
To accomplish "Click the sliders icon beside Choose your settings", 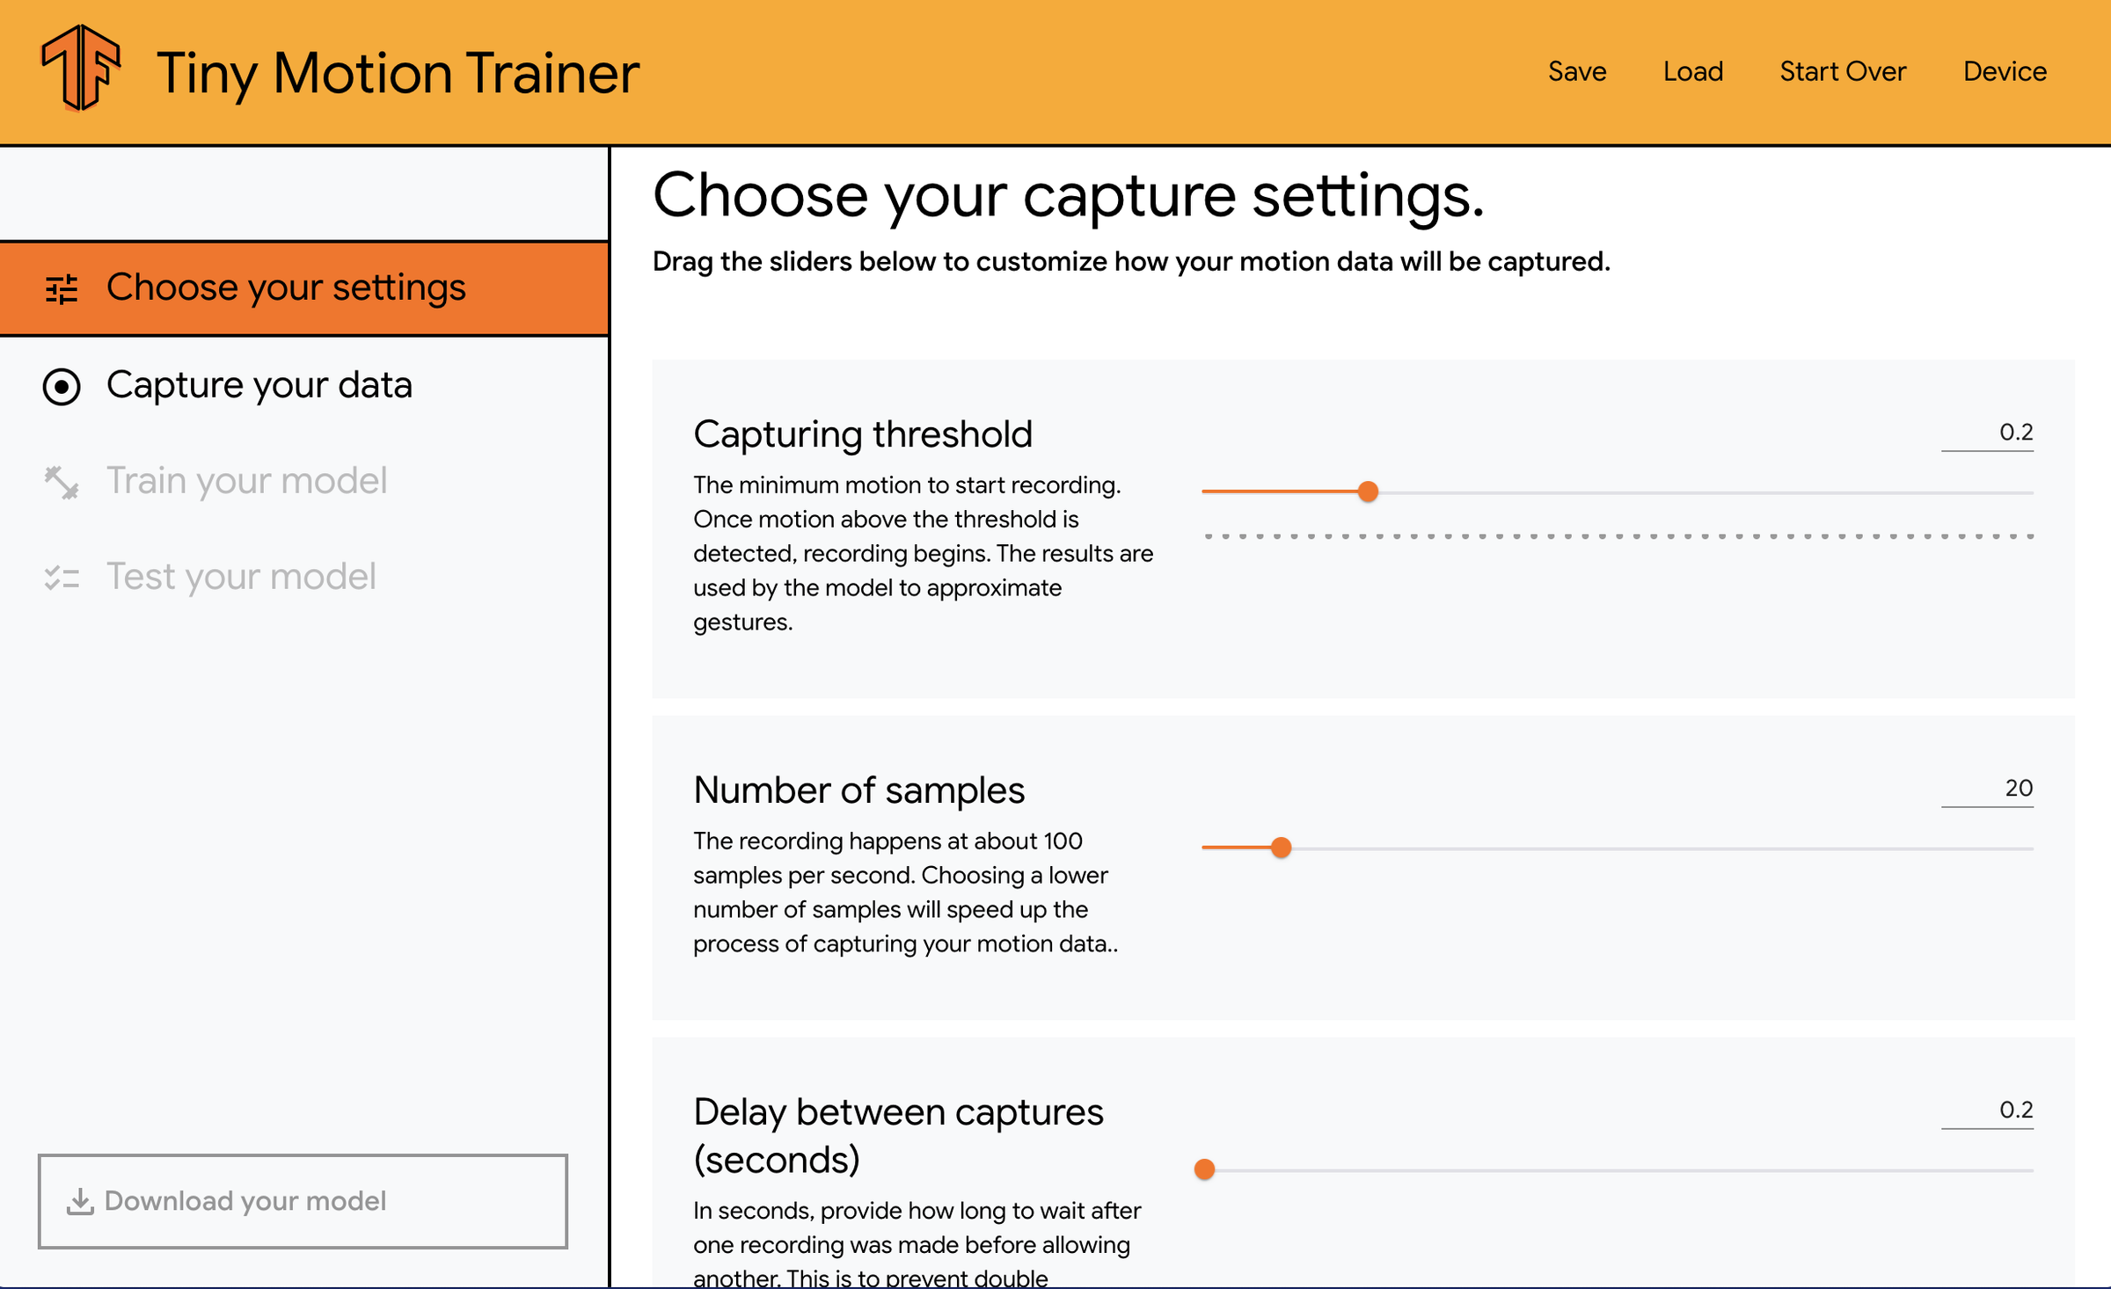I will point(62,288).
